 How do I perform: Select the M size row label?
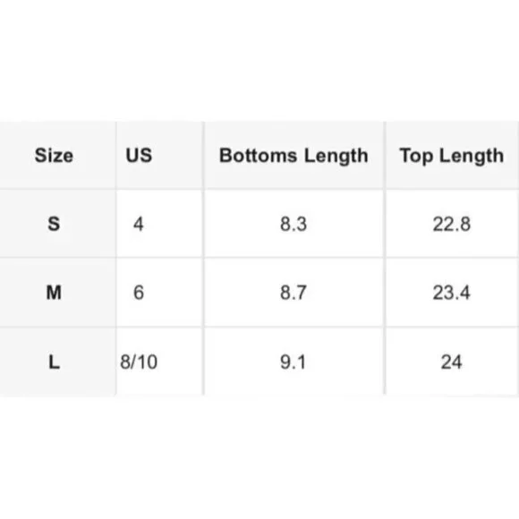(x=54, y=293)
